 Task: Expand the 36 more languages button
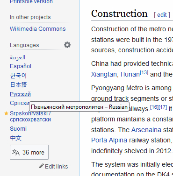[29, 152]
